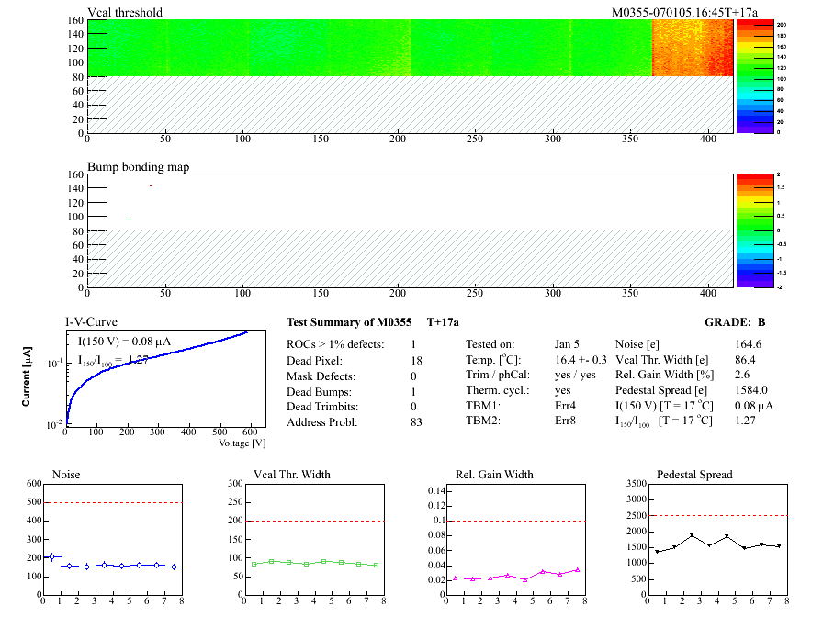Click the TBM1 Err4 status entry
Image resolution: width=823 pixels, height=617 pixels.
click(565, 407)
